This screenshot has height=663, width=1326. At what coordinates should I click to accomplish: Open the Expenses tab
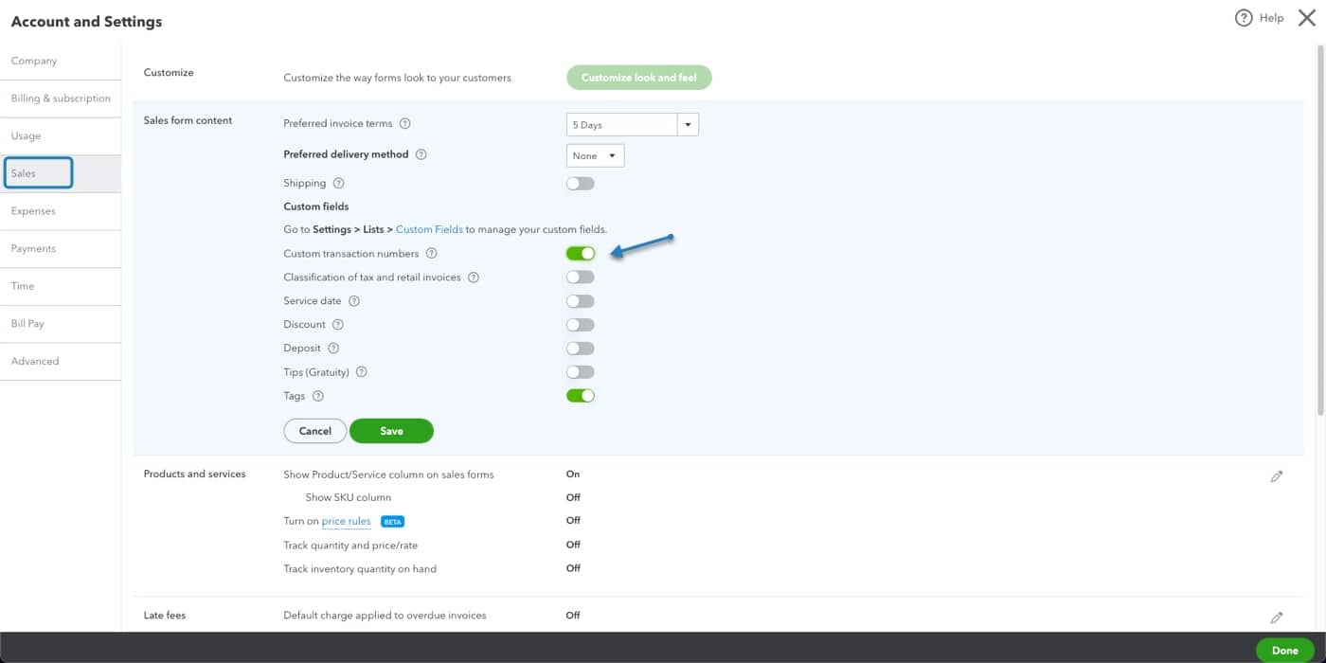(x=61, y=211)
